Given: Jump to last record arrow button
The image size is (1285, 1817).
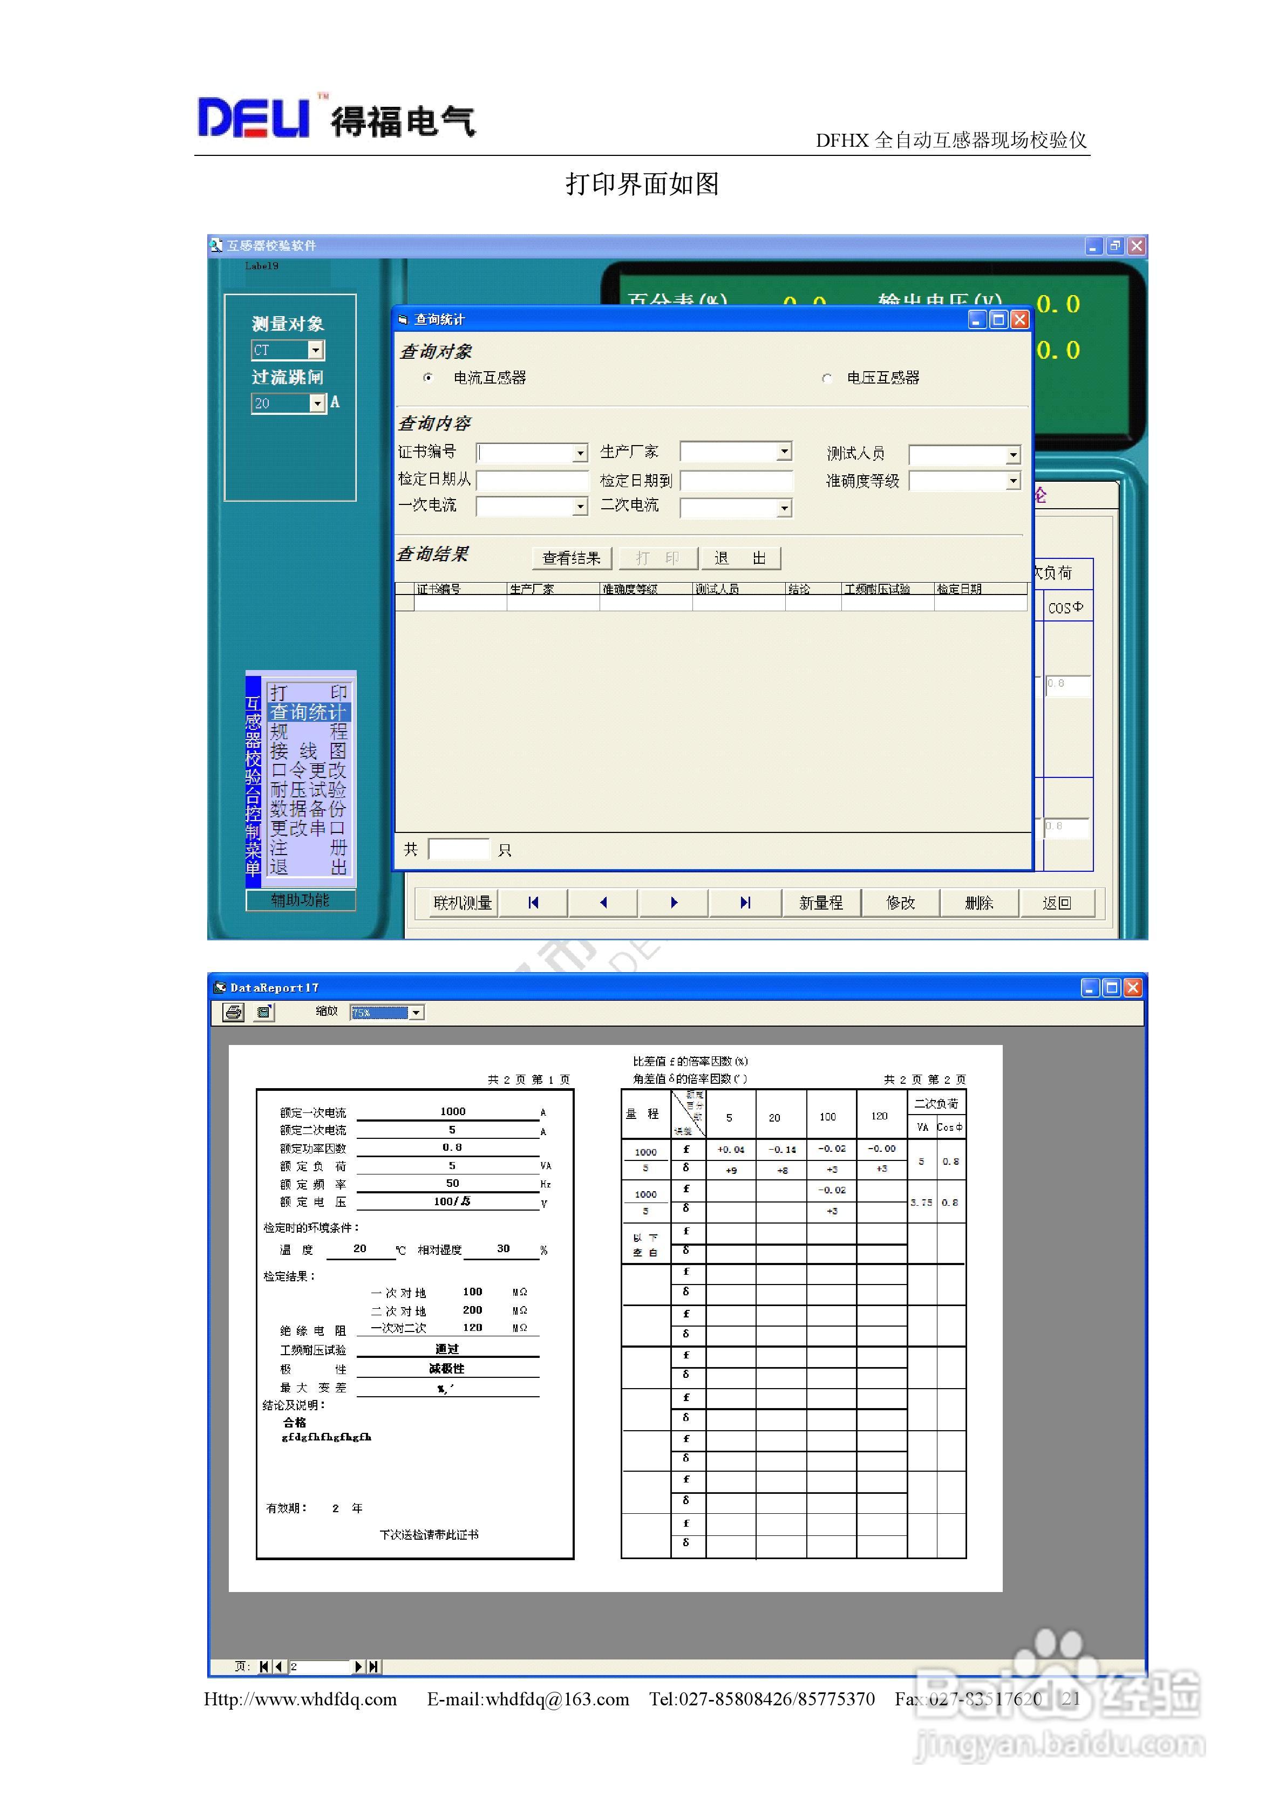Looking at the screenshot, I should pyautogui.click(x=744, y=902).
